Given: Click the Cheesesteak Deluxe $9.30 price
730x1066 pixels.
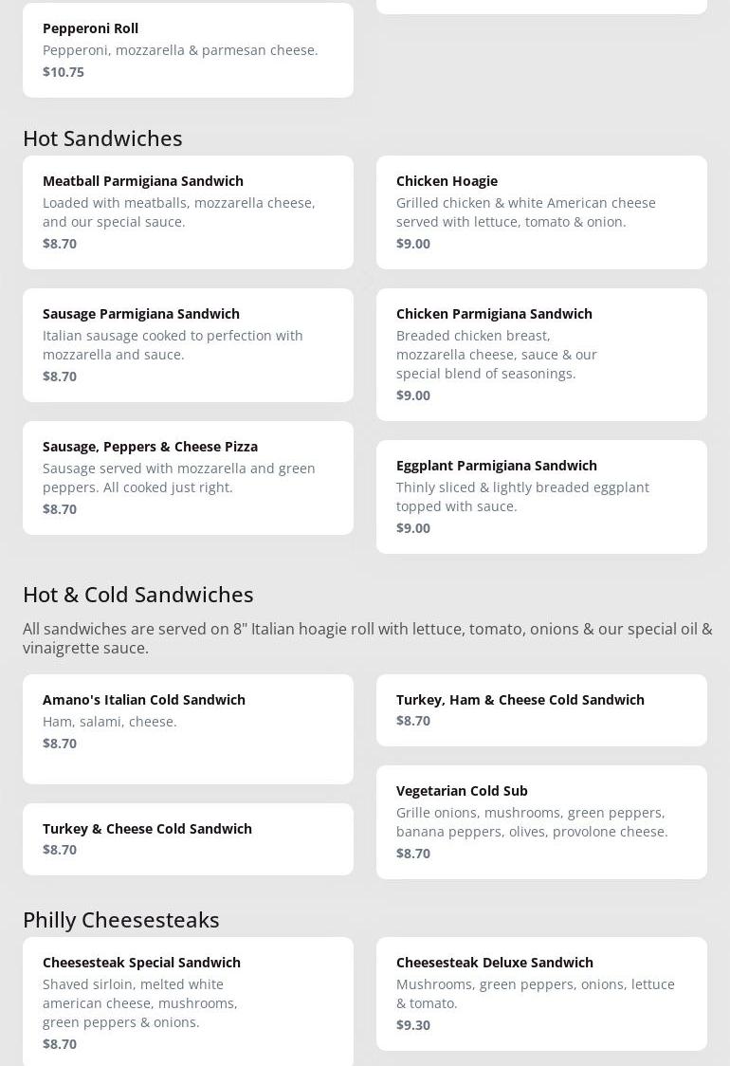Looking at the screenshot, I should click(x=413, y=1025).
